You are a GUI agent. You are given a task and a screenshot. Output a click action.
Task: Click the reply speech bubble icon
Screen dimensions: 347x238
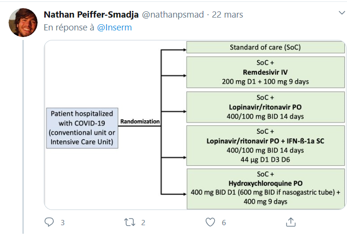pyautogui.click(x=49, y=222)
